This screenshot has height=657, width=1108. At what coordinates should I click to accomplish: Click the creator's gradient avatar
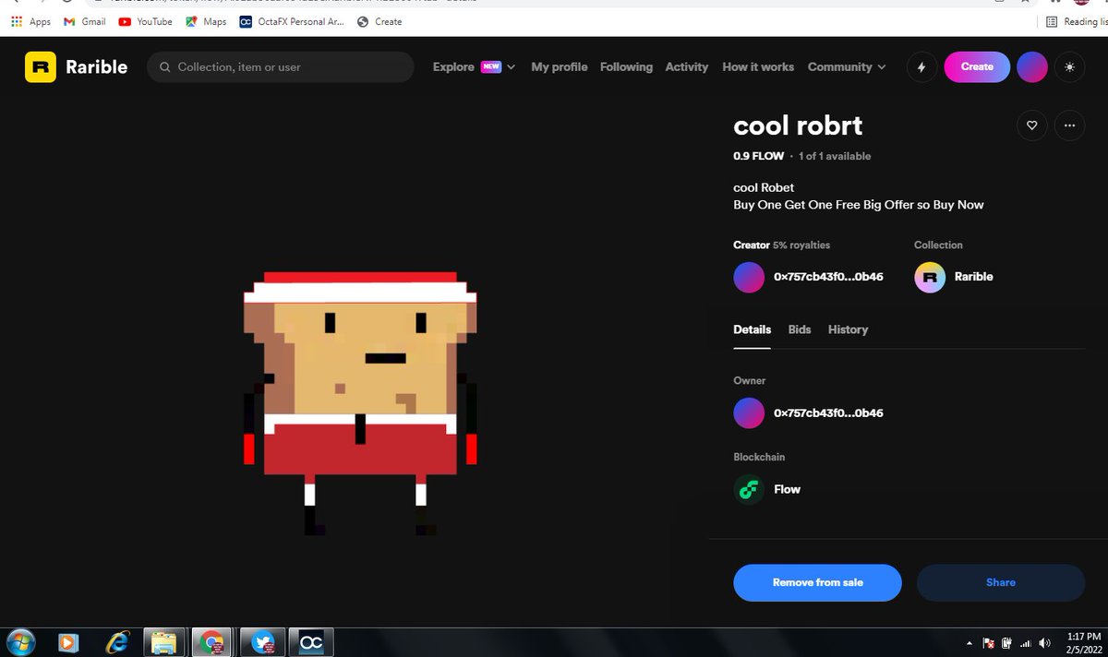[749, 277]
